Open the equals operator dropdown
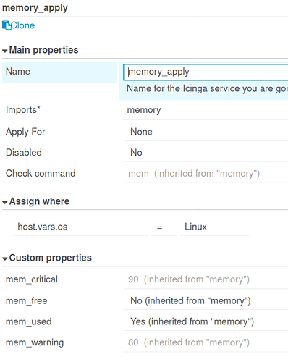288x362 pixels. [x=164, y=227]
